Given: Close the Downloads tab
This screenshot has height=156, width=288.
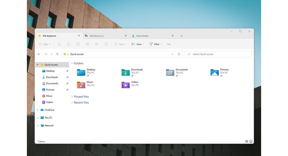Looking at the screenshot, I should pyautogui.click(x=173, y=36).
